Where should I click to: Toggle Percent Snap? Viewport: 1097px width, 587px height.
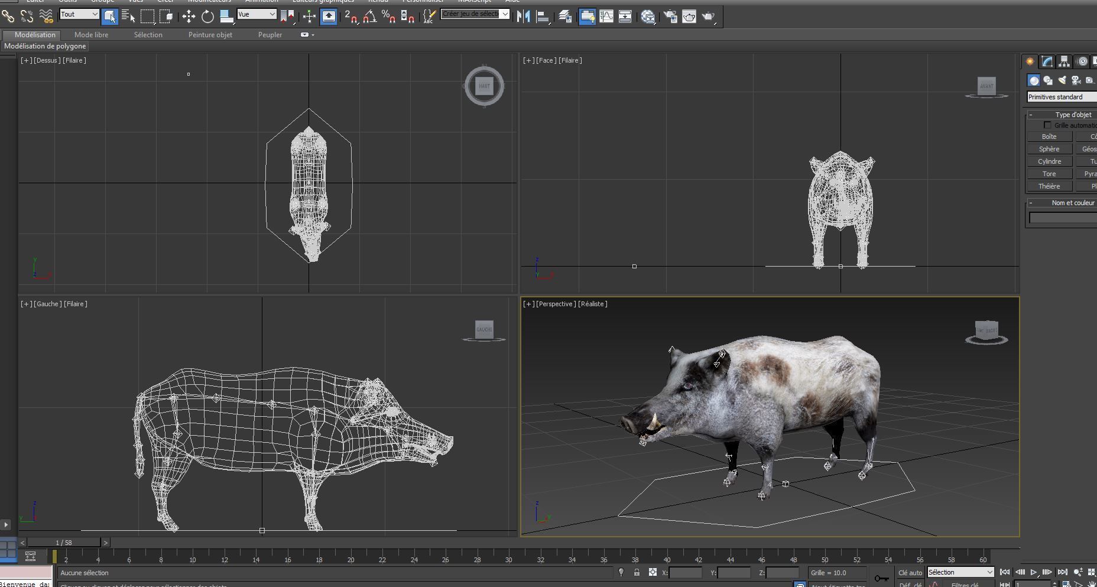coord(389,17)
